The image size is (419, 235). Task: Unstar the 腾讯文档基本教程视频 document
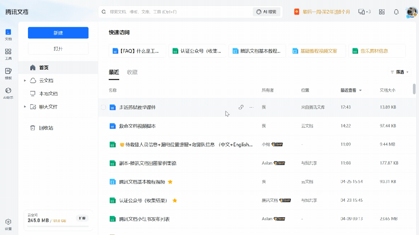170,182
